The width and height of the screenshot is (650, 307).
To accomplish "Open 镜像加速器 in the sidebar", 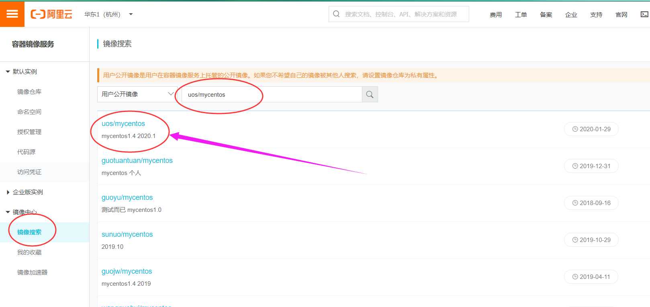I will pyautogui.click(x=32, y=272).
